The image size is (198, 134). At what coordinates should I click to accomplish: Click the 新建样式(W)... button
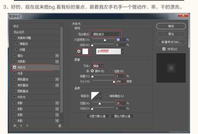pos(171,42)
